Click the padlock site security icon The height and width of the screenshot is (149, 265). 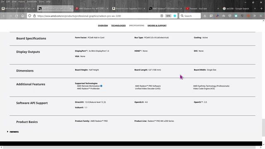(34, 16)
